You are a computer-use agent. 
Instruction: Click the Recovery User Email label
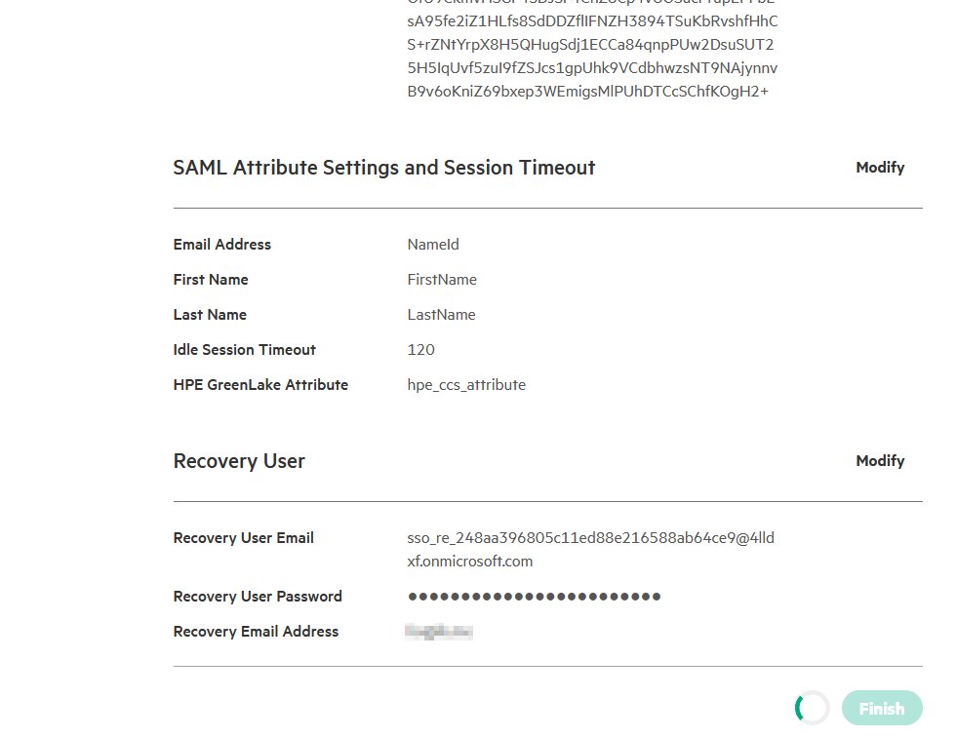(x=243, y=538)
